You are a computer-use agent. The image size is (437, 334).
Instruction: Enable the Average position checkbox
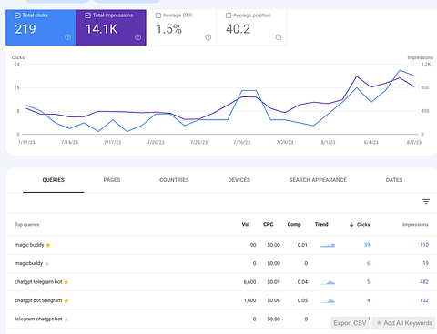tap(229, 15)
